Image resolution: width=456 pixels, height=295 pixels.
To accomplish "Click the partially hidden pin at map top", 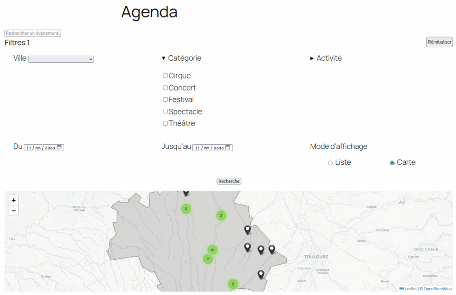I will point(186,193).
